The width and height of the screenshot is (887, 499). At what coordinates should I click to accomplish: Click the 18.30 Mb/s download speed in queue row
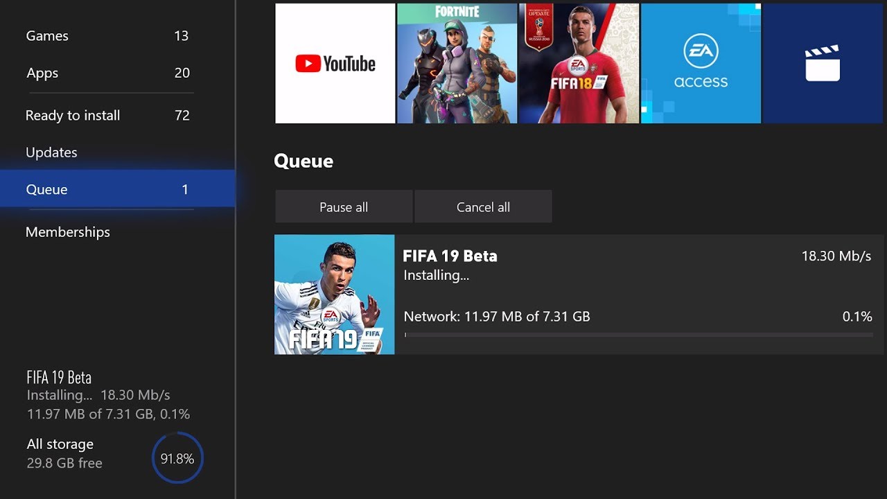click(x=836, y=256)
